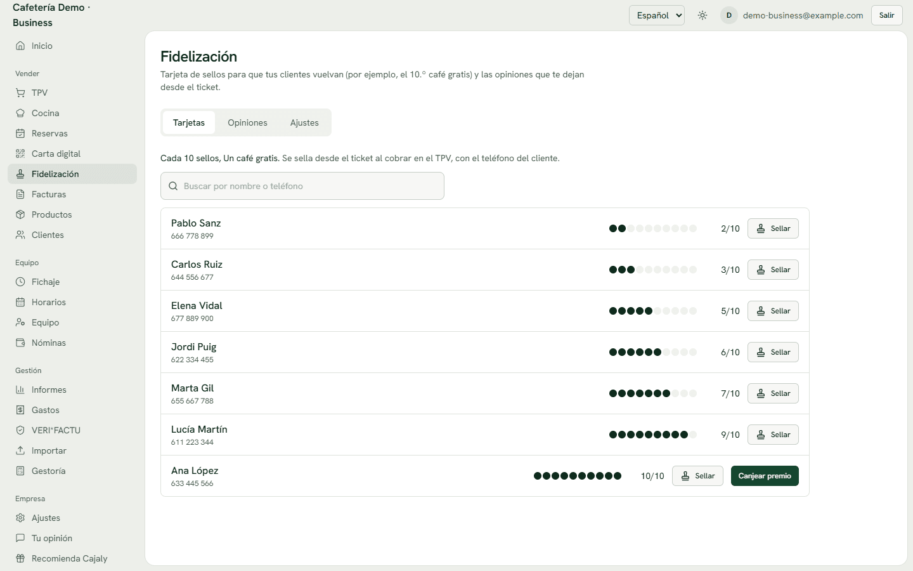Open Tu opinión in the sidebar
This screenshot has height=571, width=913.
tap(72, 538)
